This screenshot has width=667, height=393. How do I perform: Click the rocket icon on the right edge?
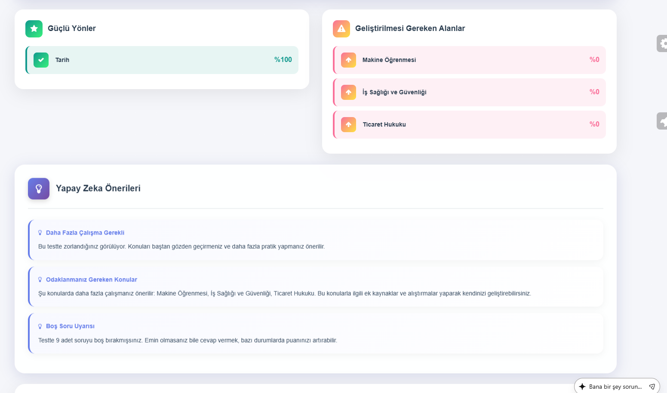pos(663,121)
